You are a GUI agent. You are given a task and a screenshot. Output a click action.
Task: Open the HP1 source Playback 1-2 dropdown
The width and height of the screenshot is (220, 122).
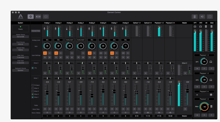coord(204,55)
